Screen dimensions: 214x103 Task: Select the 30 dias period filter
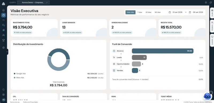148,12
